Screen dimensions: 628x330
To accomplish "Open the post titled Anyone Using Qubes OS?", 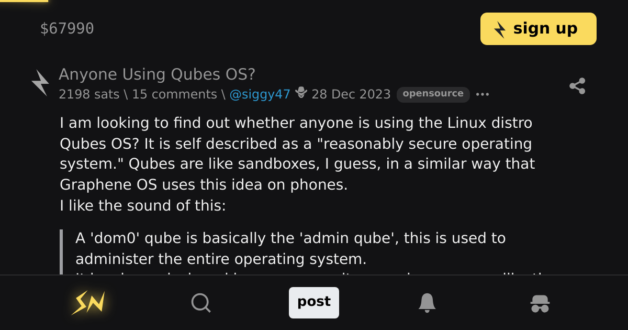I will click(157, 74).
